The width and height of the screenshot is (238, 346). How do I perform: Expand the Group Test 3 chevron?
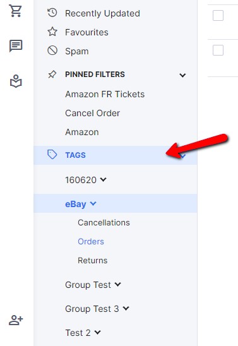coord(126,308)
